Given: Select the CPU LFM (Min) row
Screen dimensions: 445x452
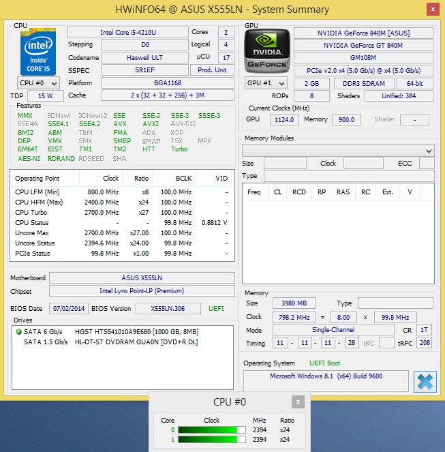Looking at the screenshot, I should click(122, 192).
